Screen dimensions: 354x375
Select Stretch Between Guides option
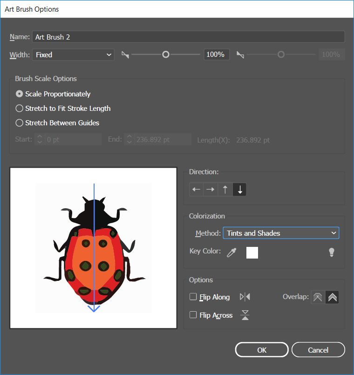[x=19, y=123]
